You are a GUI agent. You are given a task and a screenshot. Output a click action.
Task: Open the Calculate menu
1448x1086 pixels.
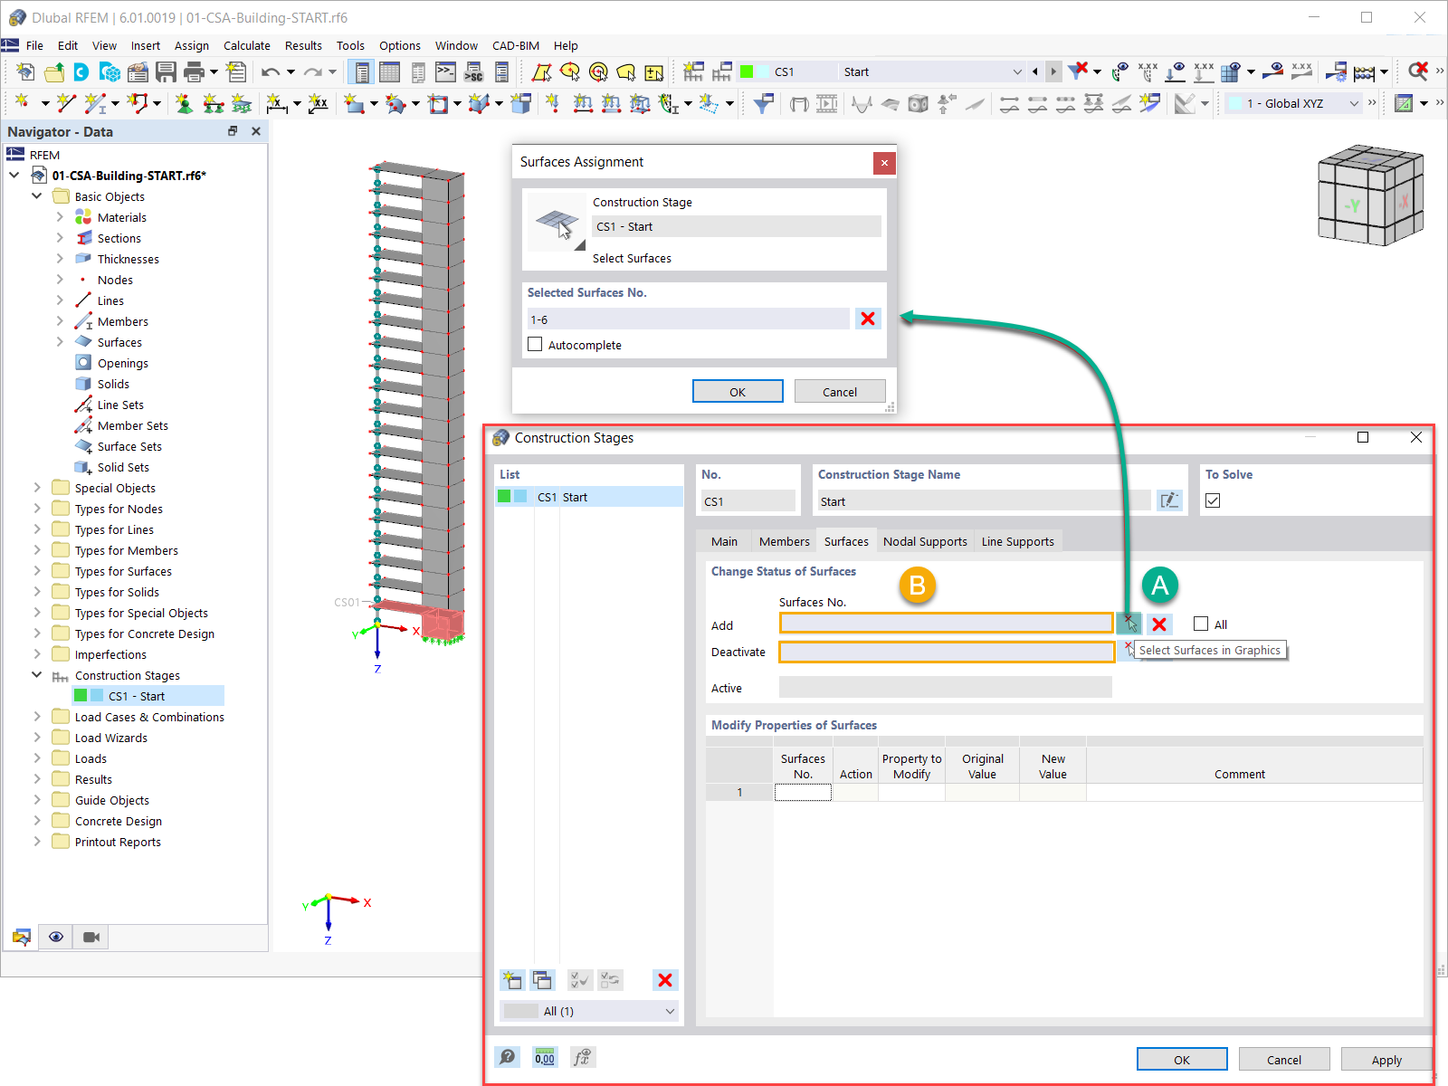point(247,45)
